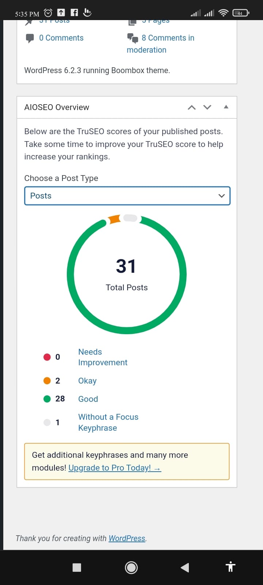The width and height of the screenshot is (263, 585).
Task: Click the comment bubble icon
Action: (30, 38)
